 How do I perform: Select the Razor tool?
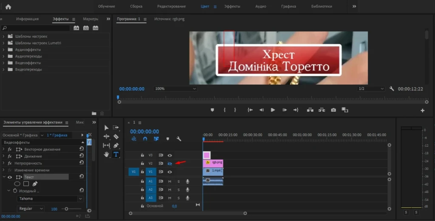click(x=116, y=136)
